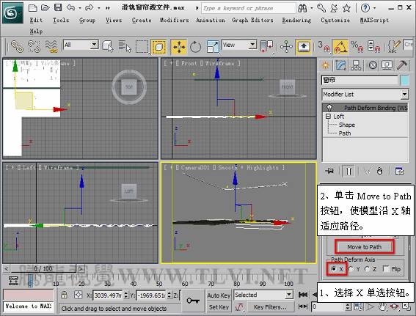Click the 0 / 100 time slider
Image resolution: width=416 pixels, height=316 pixels.
pos(43,268)
